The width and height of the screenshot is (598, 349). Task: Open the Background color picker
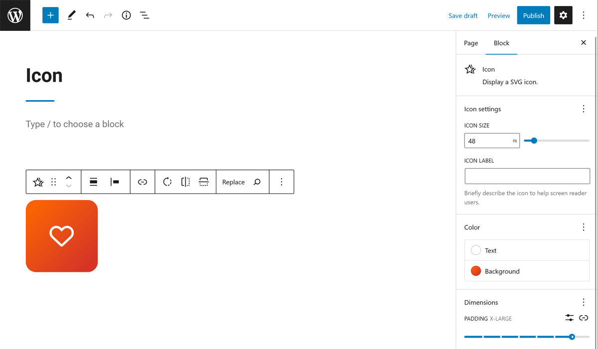point(527,271)
